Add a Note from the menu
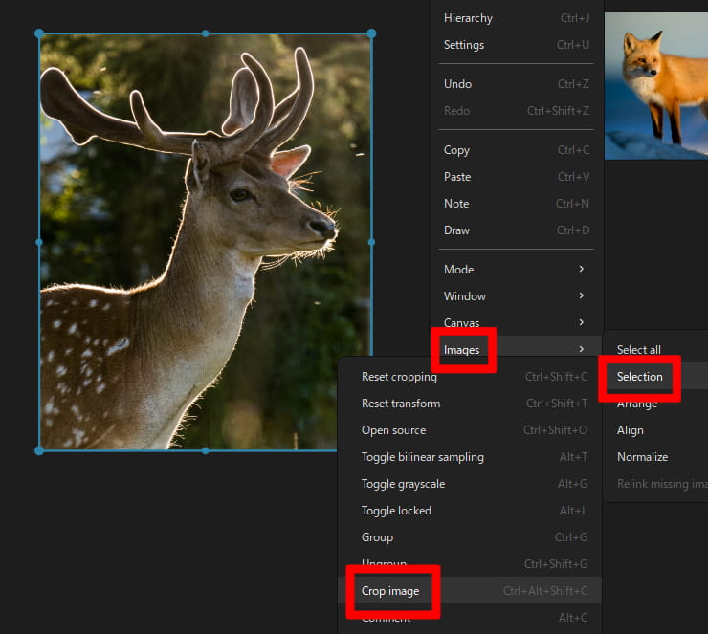This screenshot has width=708, height=634. (x=456, y=204)
